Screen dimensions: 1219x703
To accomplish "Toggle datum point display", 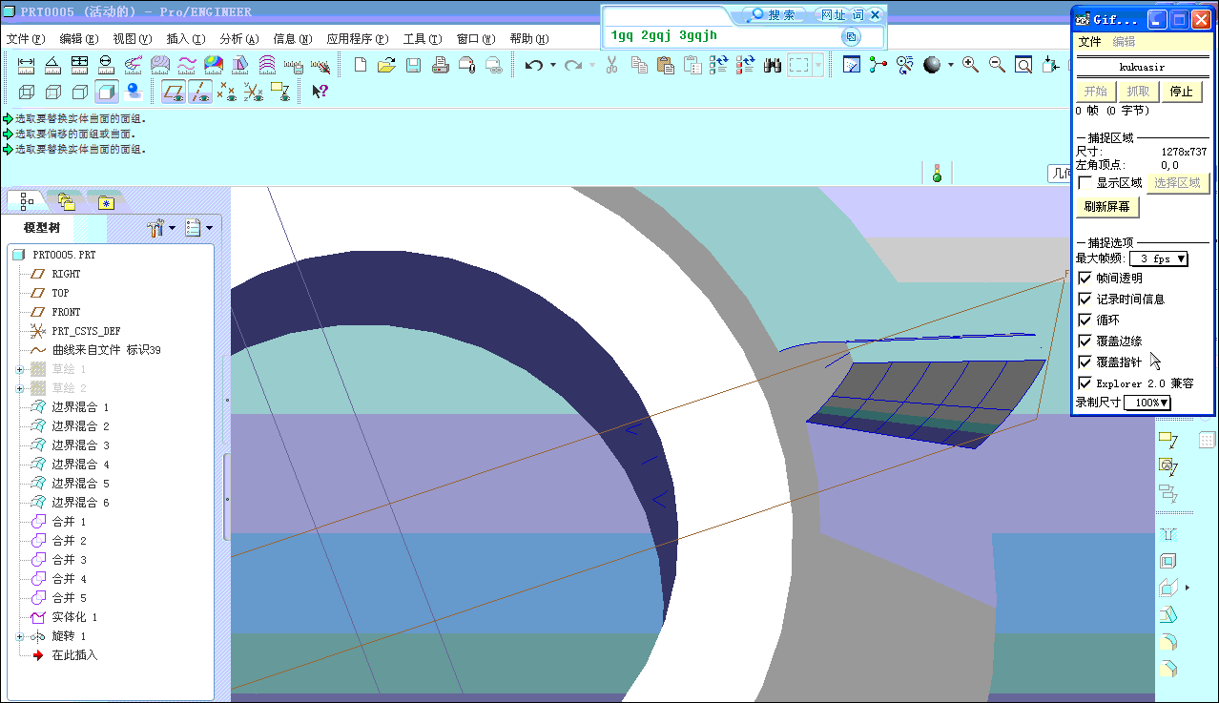I will coord(227,92).
